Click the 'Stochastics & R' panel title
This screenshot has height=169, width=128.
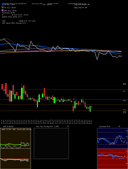[x=104, y=126]
